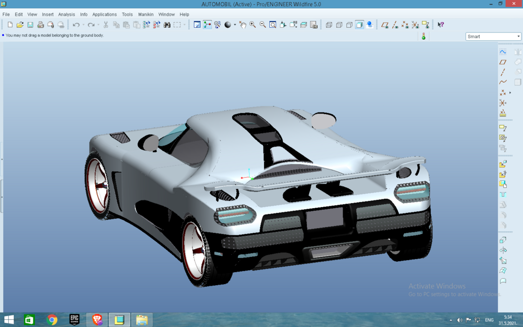
Task: Click the Repaint screen icon
Action: (x=197, y=25)
